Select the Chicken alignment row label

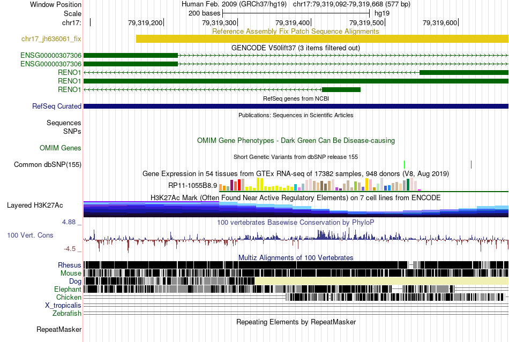pyautogui.click(x=69, y=297)
